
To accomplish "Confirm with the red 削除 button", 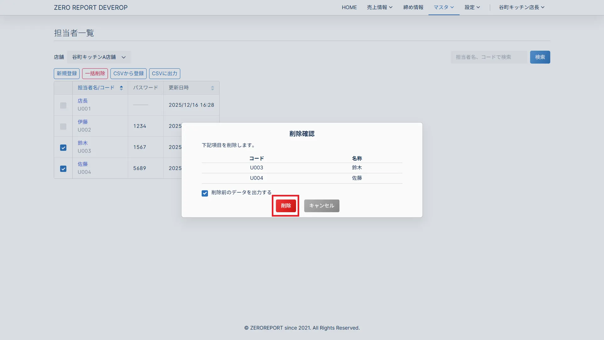I will pyautogui.click(x=286, y=206).
